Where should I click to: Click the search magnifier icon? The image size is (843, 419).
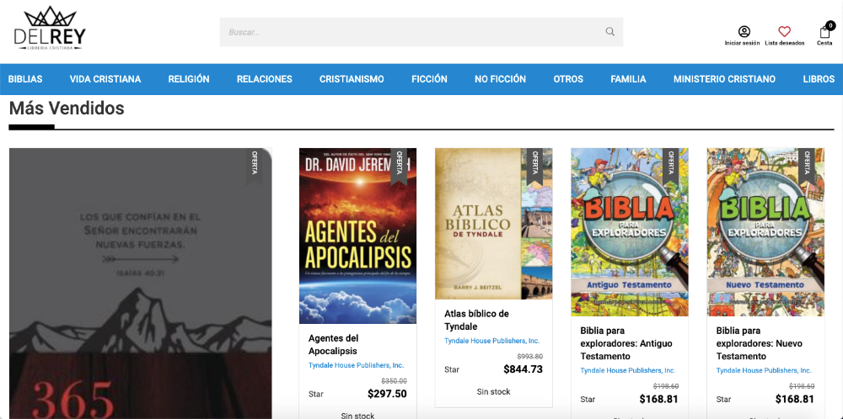click(609, 32)
